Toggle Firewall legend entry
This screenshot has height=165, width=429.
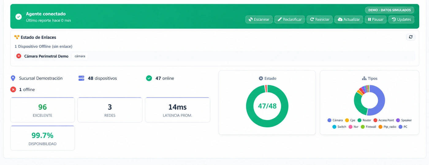click(368, 127)
